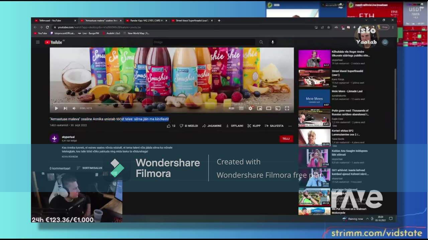Open the YouTube guide hamburger menu
428x240 pixels.
pos(38,42)
